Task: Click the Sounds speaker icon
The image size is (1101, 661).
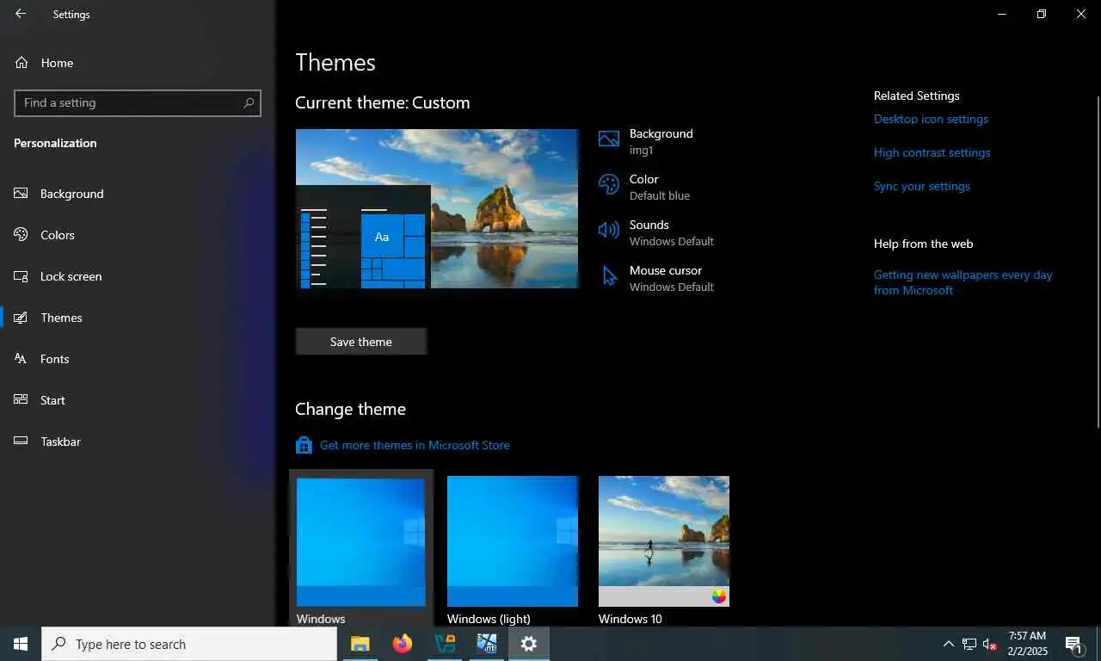Action: point(609,230)
